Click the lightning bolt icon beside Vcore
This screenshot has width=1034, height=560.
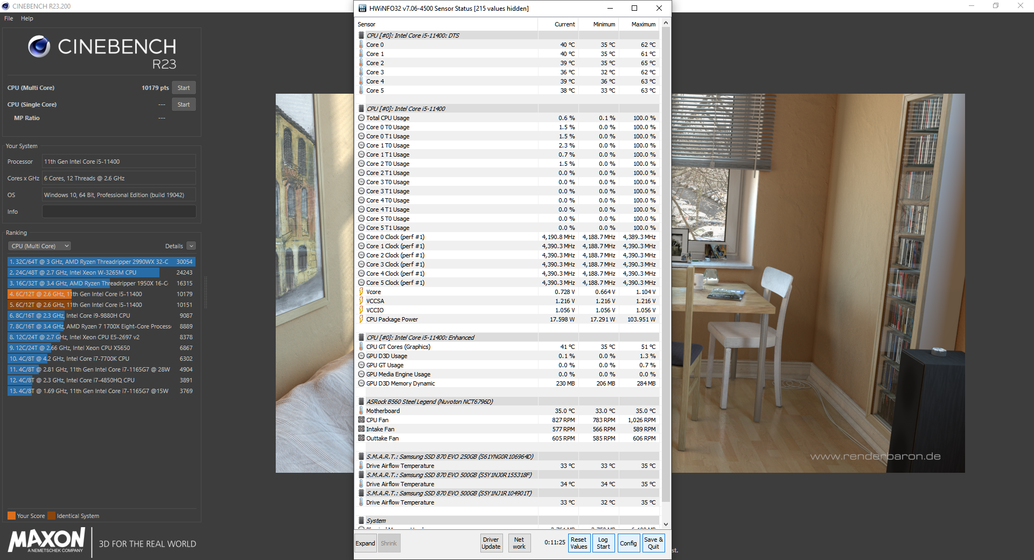click(361, 292)
